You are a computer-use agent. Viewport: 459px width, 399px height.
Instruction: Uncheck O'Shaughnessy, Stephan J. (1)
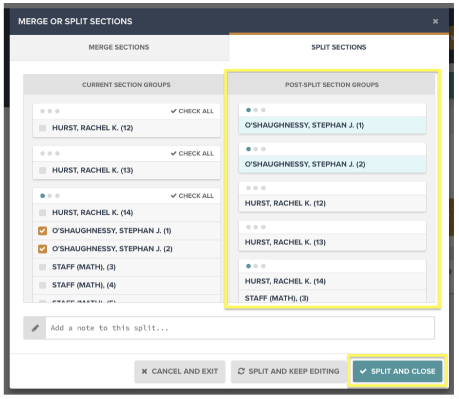43,231
